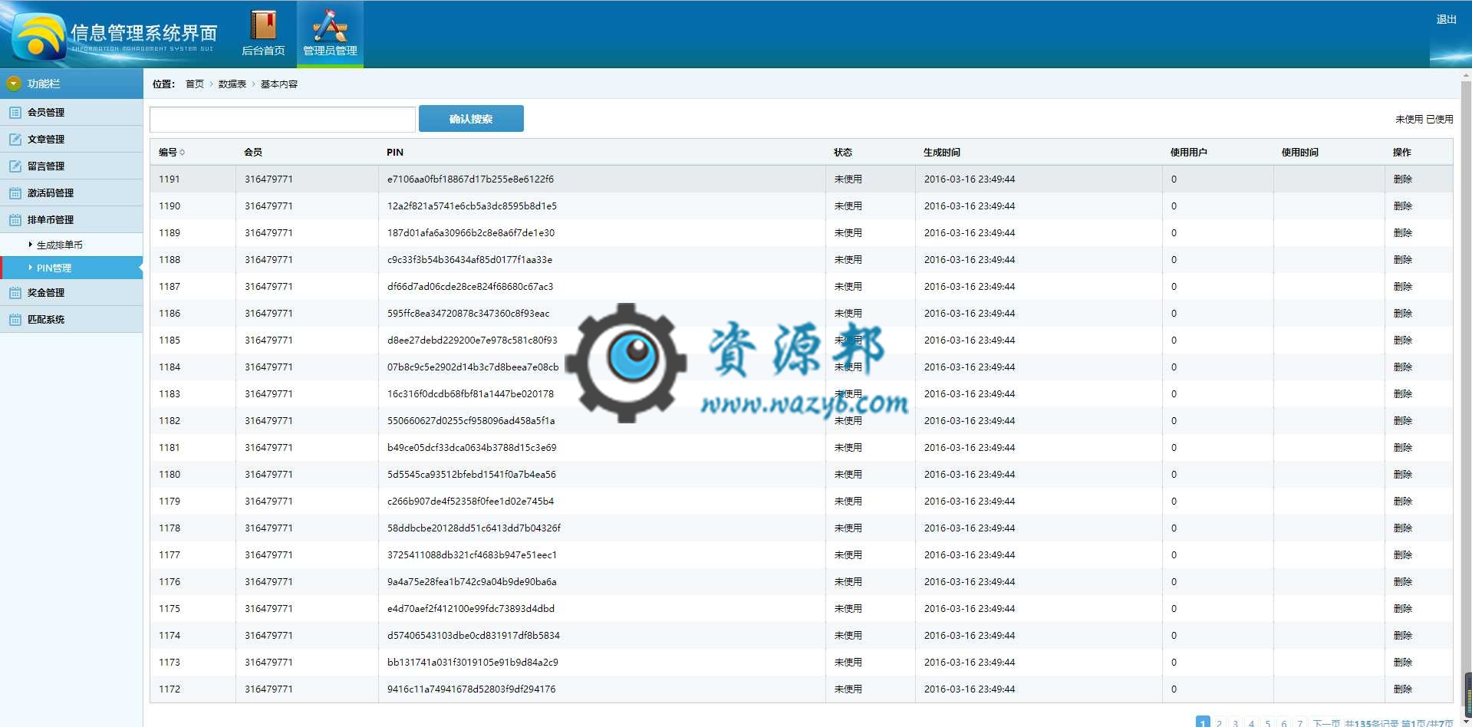Viewport: 1472px width, 727px height.
Task: Click the 匹配系统 calendar icon
Action: click(x=15, y=320)
